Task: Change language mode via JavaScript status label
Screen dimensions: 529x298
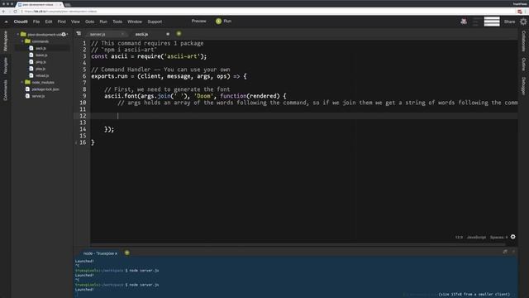Action: 476,238
